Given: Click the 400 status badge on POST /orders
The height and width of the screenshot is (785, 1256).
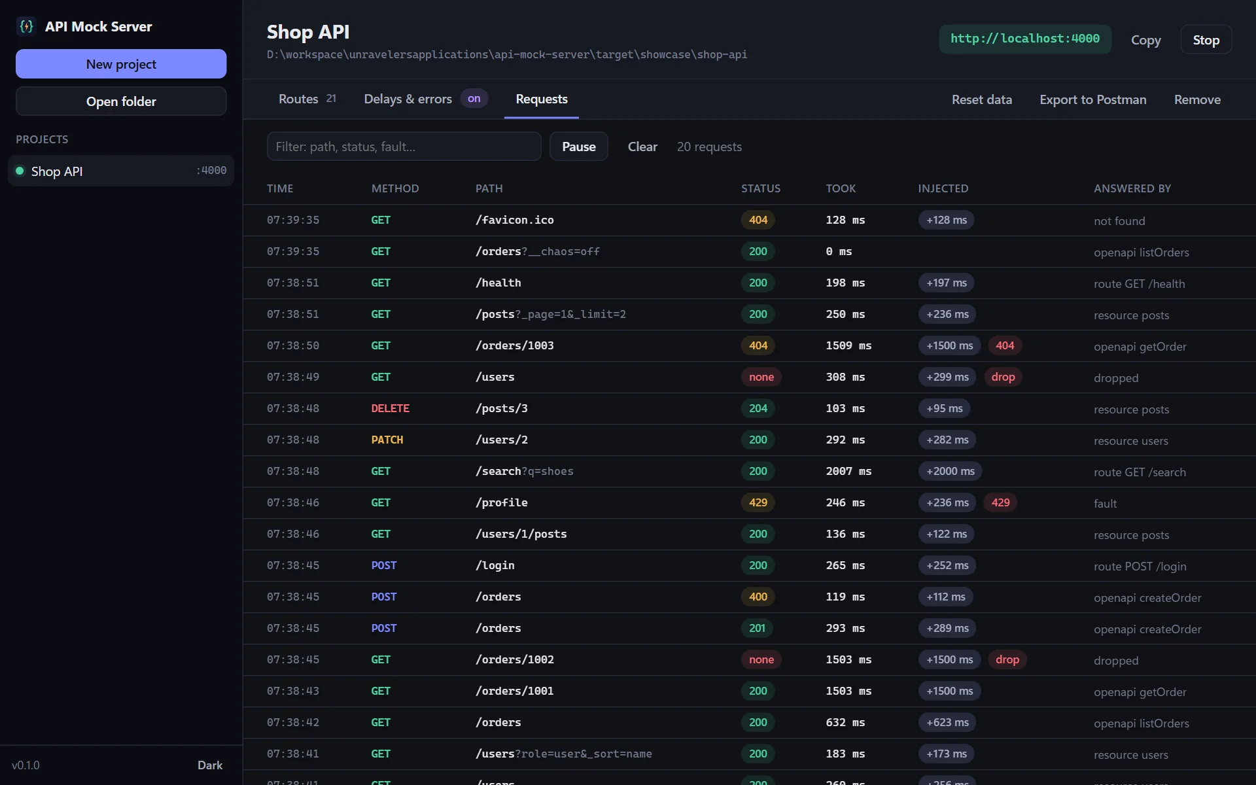Looking at the screenshot, I should [758, 597].
